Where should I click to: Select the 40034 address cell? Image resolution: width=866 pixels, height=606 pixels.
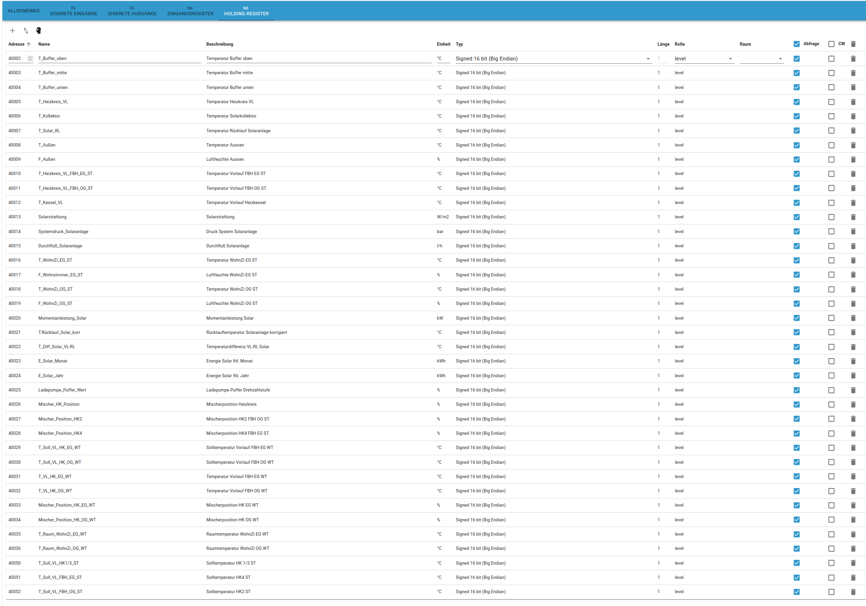pos(14,520)
